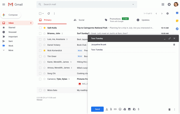
Task: Click into the Search mail field
Action: (85, 5)
